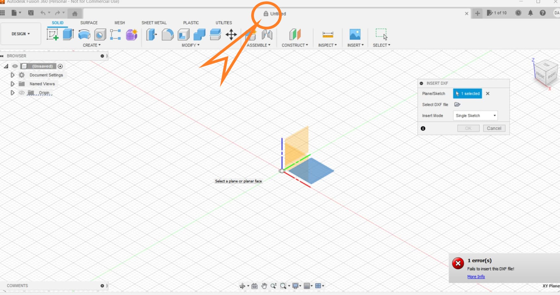Select the Pan tool in the navigation bar
The width and height of the screenshot is (560, 295).
pos(264,286)
